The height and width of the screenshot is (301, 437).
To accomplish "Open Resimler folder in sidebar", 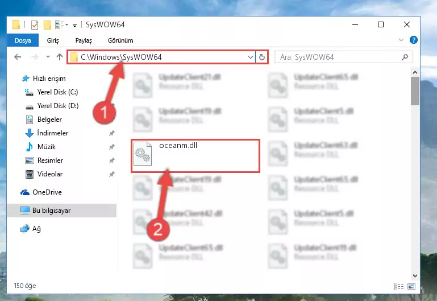I will pos(44,160).
